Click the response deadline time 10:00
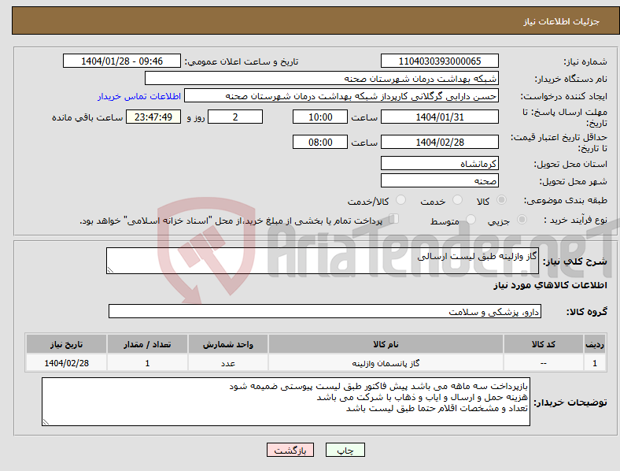Viewport: 620px width, 471px height. [x=320, y=117]
